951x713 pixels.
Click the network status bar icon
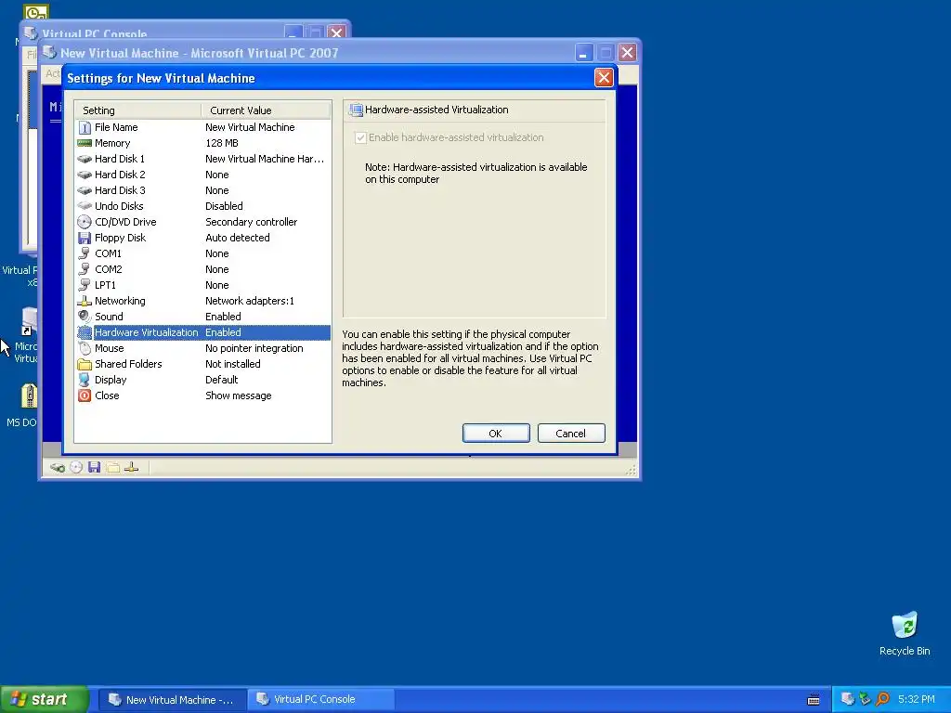131,468
